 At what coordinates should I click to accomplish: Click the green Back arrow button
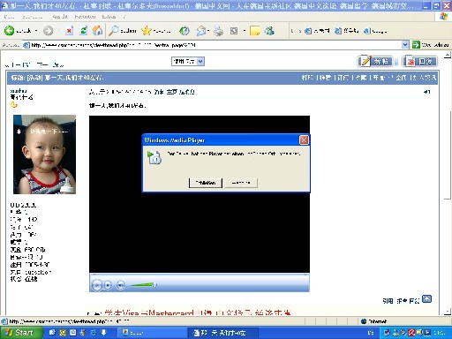[x=9, y=31]
